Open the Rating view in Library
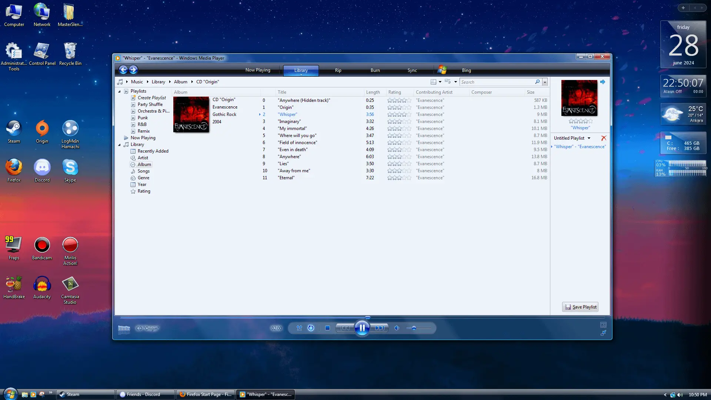Viewport: 711px width, 400px height. click(x=144, y=191)
